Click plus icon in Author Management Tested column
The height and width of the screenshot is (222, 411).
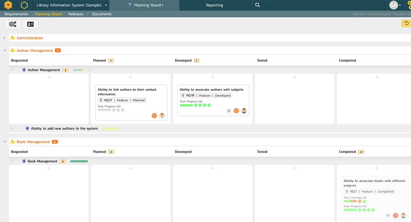click(x=295, y=77)
